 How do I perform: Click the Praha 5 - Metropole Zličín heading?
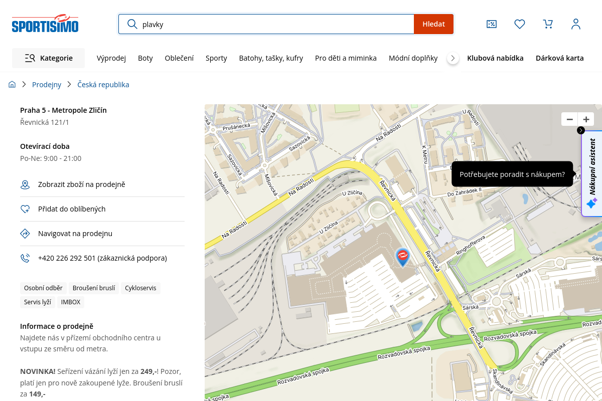point(63,110)
